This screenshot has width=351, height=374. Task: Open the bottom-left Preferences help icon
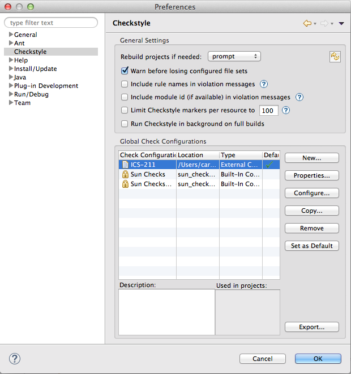coord(15,358)
